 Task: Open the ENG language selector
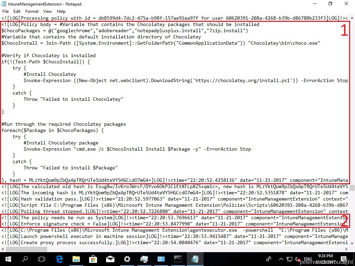point(308,259)
